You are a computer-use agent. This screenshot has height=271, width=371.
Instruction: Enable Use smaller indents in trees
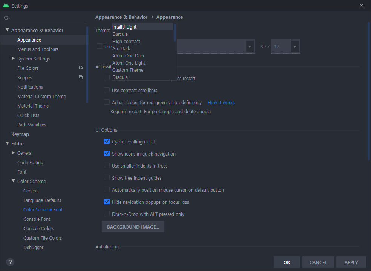pyautogui.click(x=107, y=166)
